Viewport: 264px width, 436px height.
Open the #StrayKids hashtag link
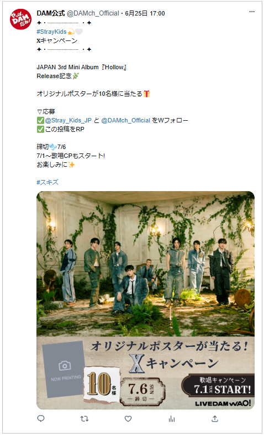coord(51,32)
